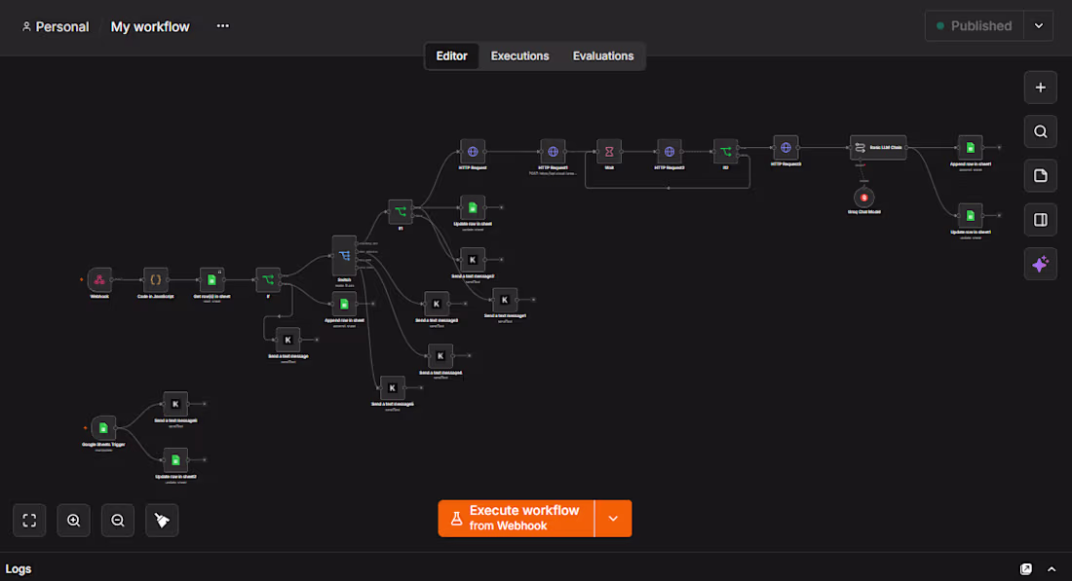1072x581 pixels.
Task: Add a node with the plus button
Action: pyautogui.click(x=1041, y=88)
